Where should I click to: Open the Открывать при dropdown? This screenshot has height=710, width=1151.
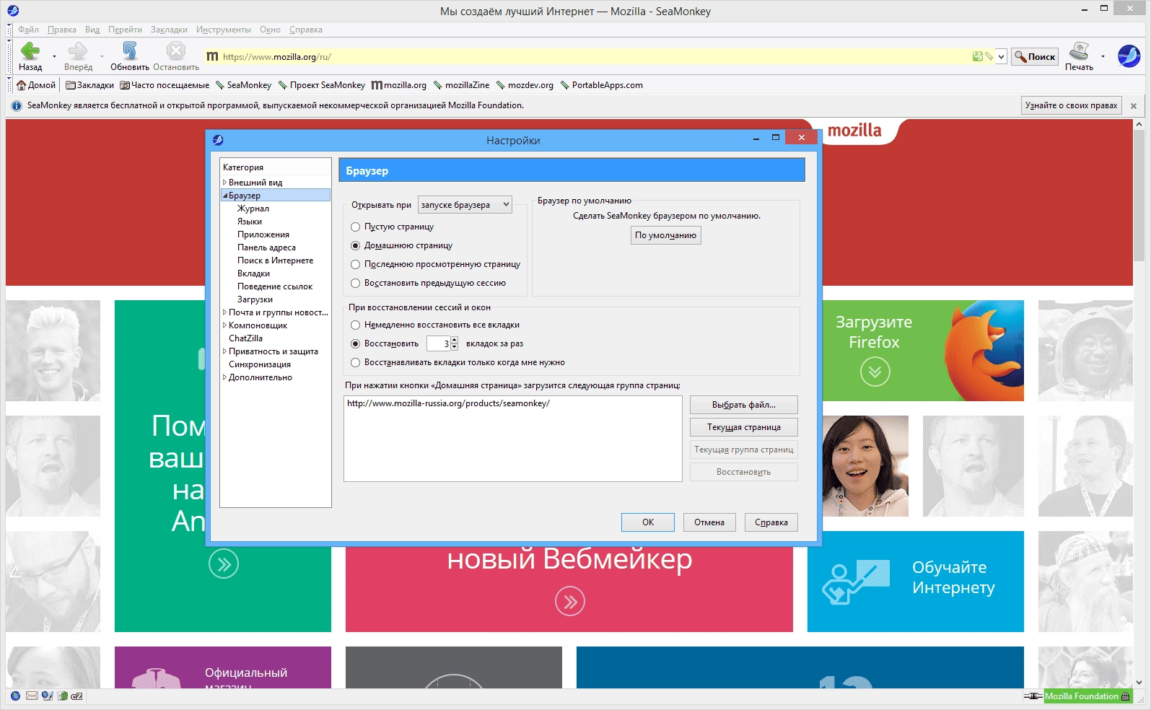coord(465,205)
